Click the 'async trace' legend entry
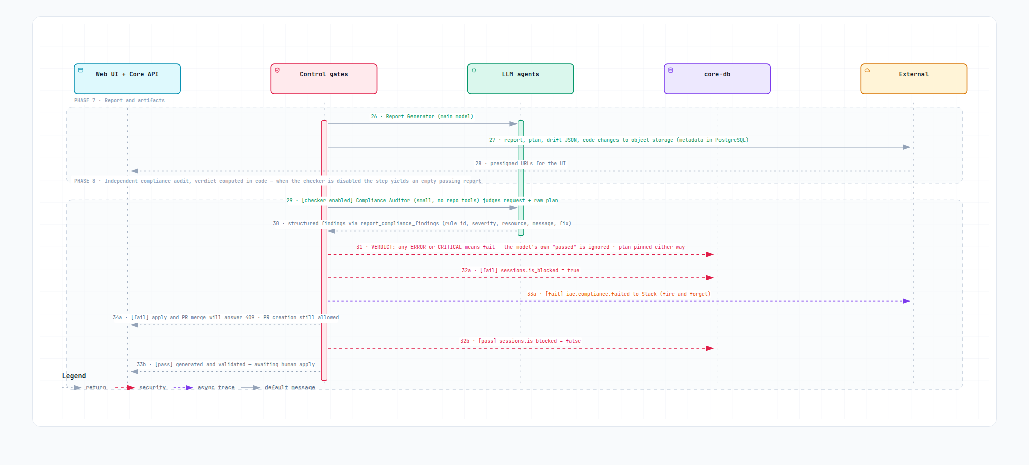 pyautogui.click(x=216, y=388)
